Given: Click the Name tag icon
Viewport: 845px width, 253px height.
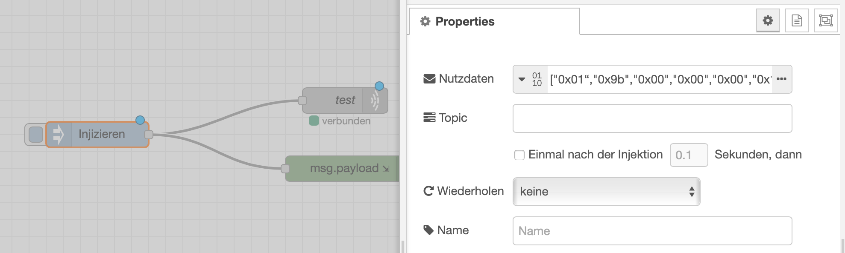Looking at the screenshot, I should click(428, 230).
